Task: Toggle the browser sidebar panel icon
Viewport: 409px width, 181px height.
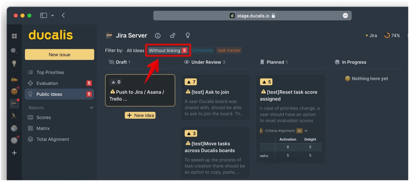Action: click(x=44, y=15)
